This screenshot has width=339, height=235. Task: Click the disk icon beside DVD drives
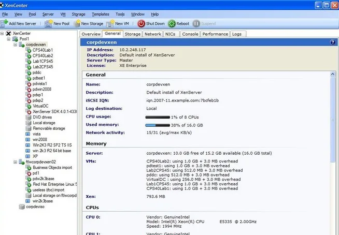pyautogui.click(x=29, y=117)
